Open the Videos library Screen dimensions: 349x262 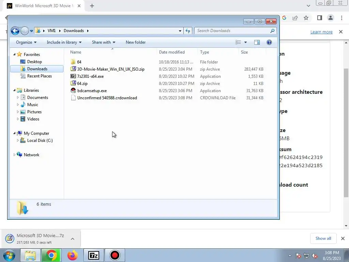pyautogui.click(x=33, y=119)
